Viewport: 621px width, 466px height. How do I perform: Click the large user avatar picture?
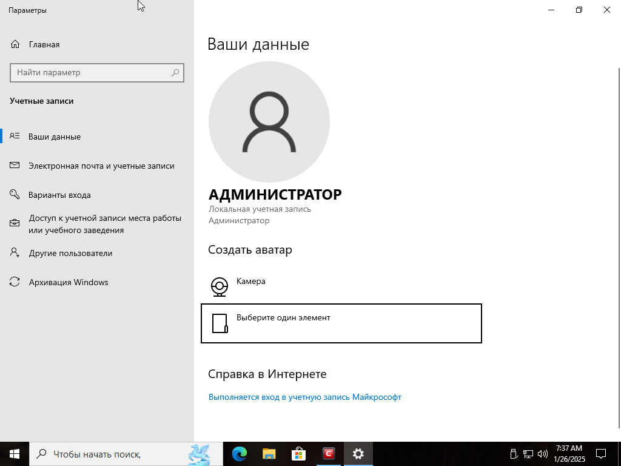269,121
